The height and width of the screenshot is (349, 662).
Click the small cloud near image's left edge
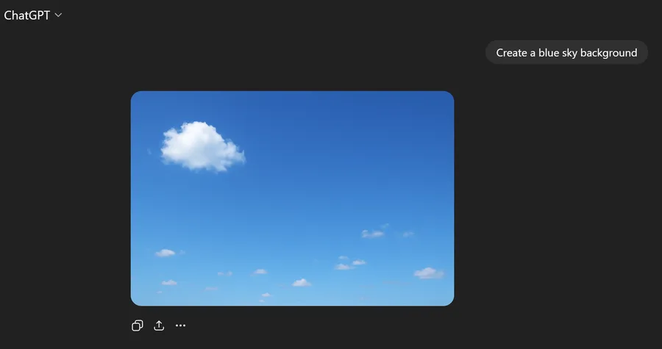165,253
